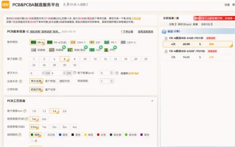The width and height of the screenshot is (235, 147).
Task: Open the underlined announcement link dated 2025-03-01
Action: (45, 31)
